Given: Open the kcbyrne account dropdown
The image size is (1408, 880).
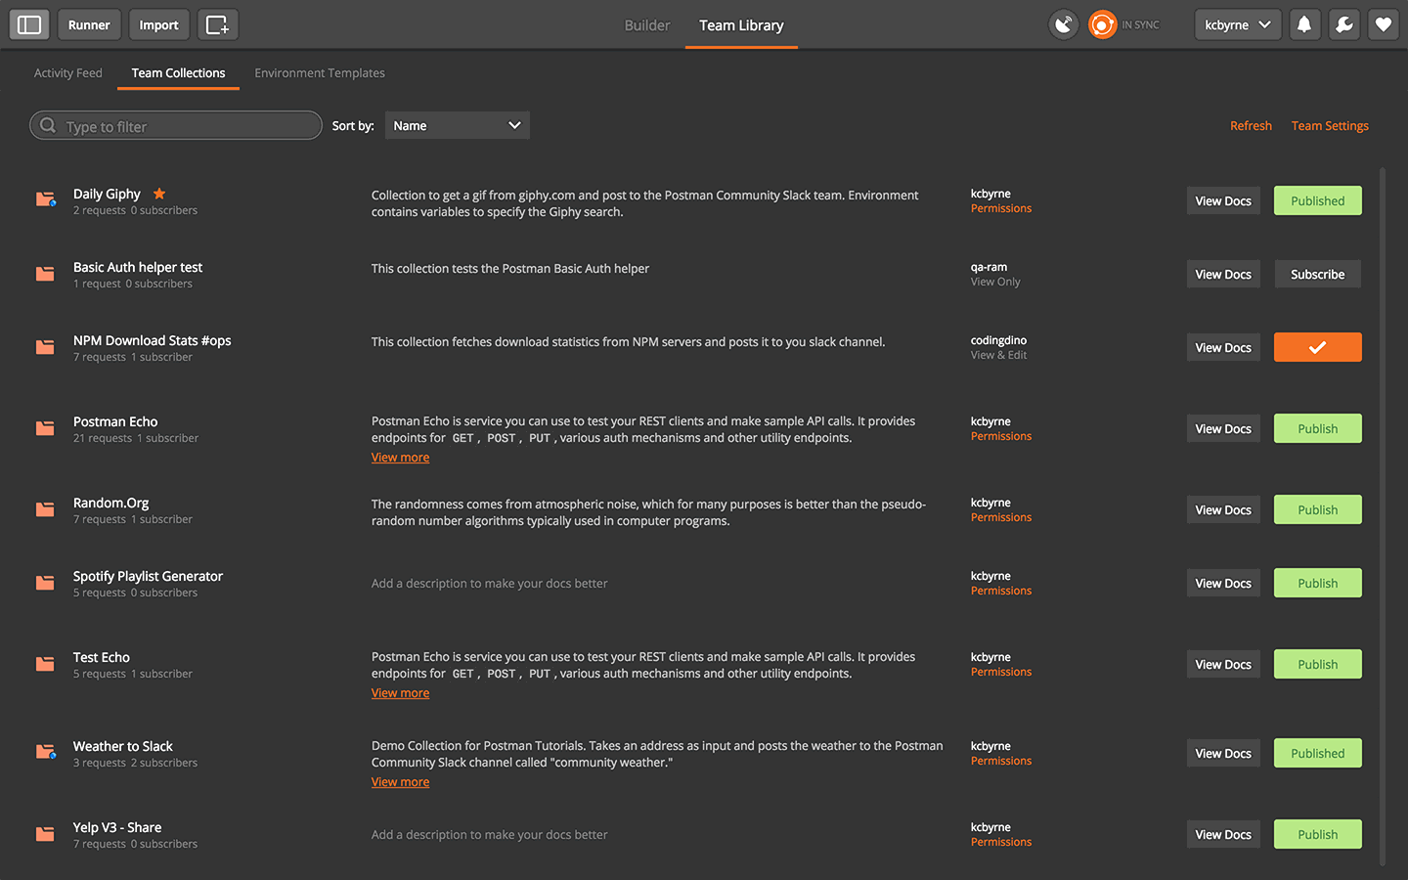Looking at the screenshot, I should tap(1238, 24).
